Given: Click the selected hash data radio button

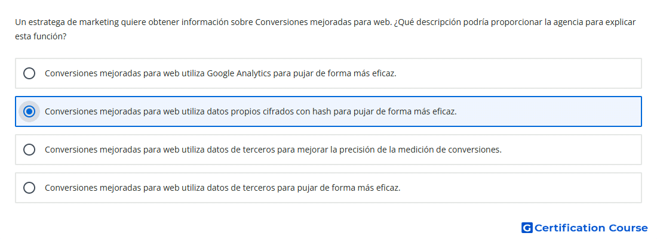Looking at the screenshot, I should click(x=29, y=111).
